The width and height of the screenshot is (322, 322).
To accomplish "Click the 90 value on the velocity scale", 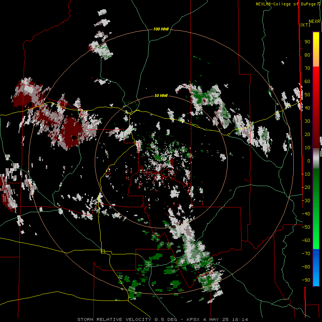I will [x=307, y=42].
